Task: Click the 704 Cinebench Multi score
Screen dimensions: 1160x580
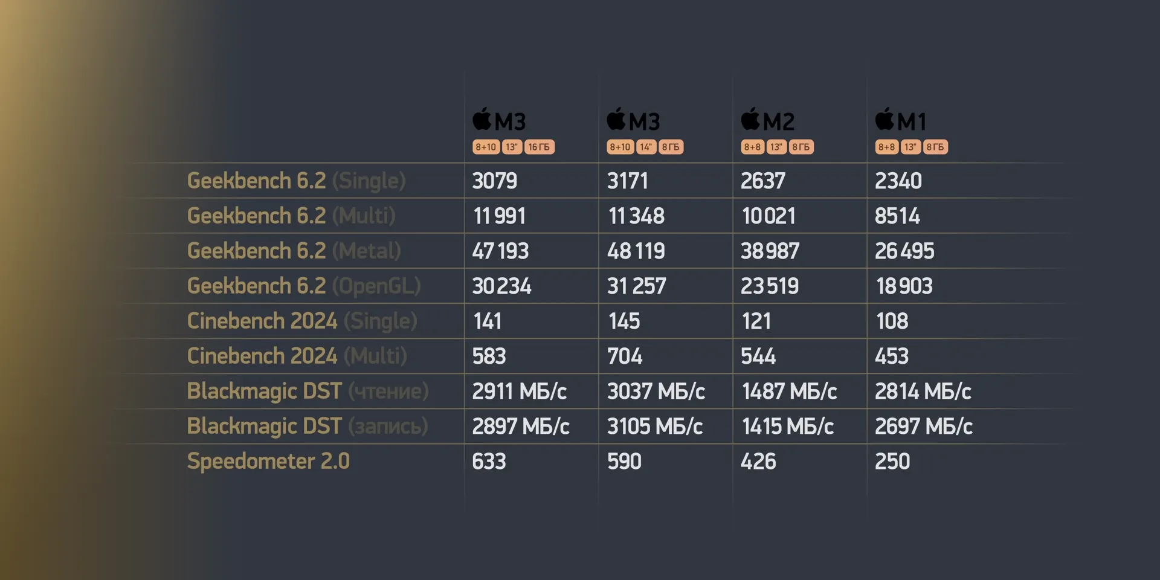Action: [625, 356]
